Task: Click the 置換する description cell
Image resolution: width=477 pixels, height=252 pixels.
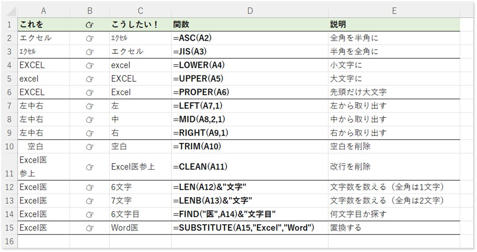Action: [x=394, y=228]
